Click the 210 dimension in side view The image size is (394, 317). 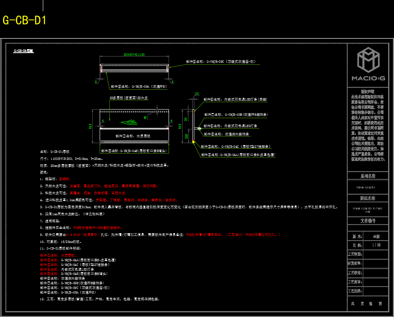[187, 136]
